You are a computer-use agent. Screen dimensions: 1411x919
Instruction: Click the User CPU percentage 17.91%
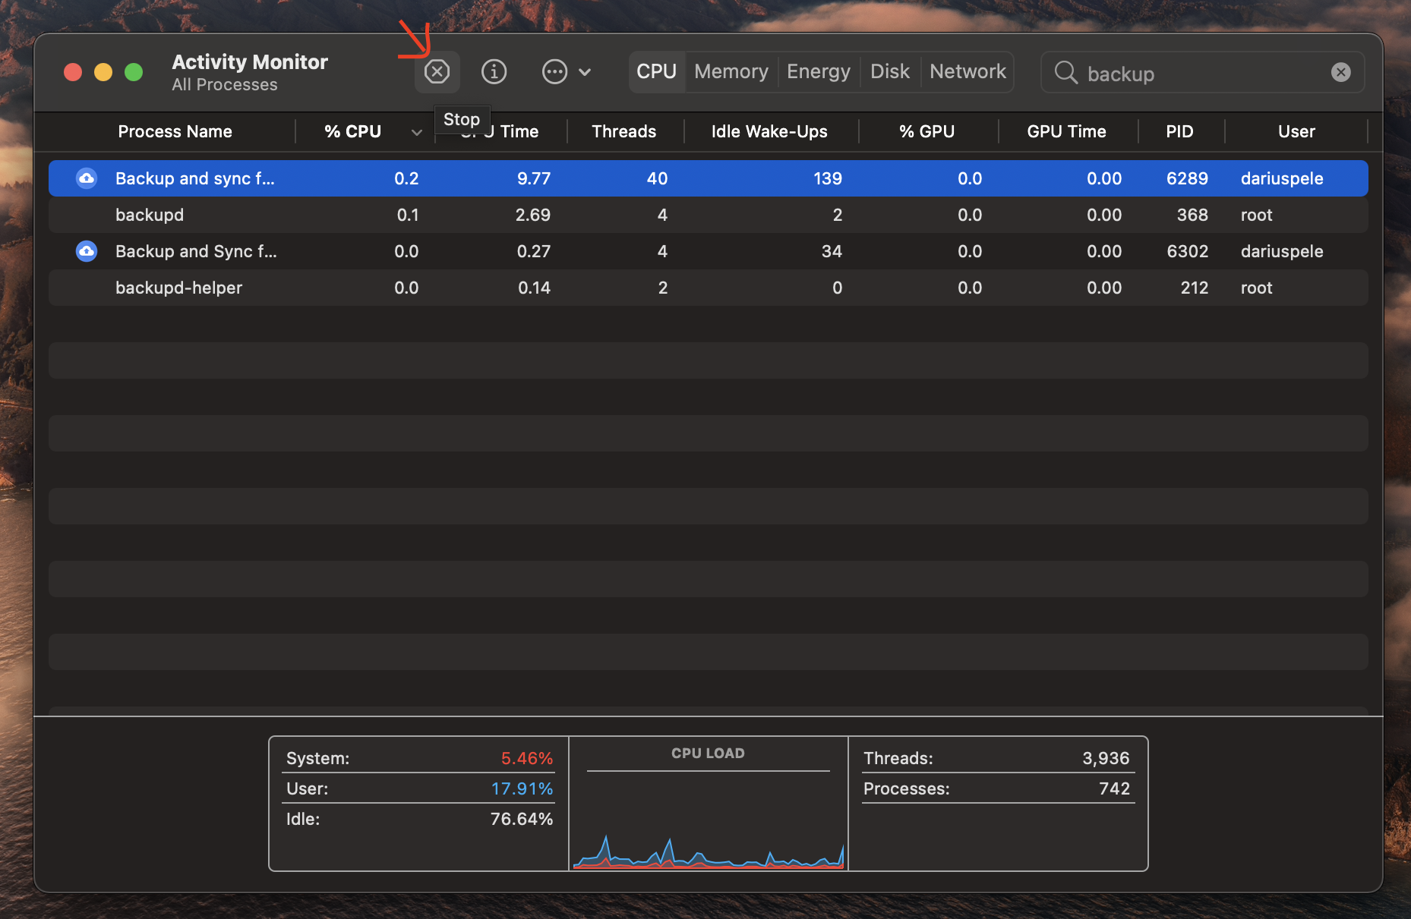(x=522, y=788)
